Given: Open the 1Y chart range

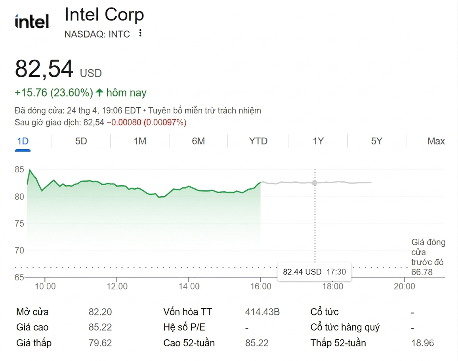Looking at the screenshot, I should (x=318, y=141).
